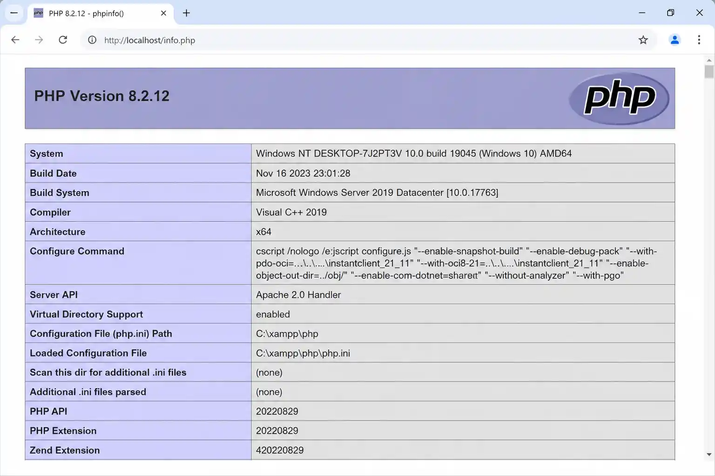Click the PHP logo in header
Image resolution: width=715 pixels, height=476 pixels.
coord(619,98)
